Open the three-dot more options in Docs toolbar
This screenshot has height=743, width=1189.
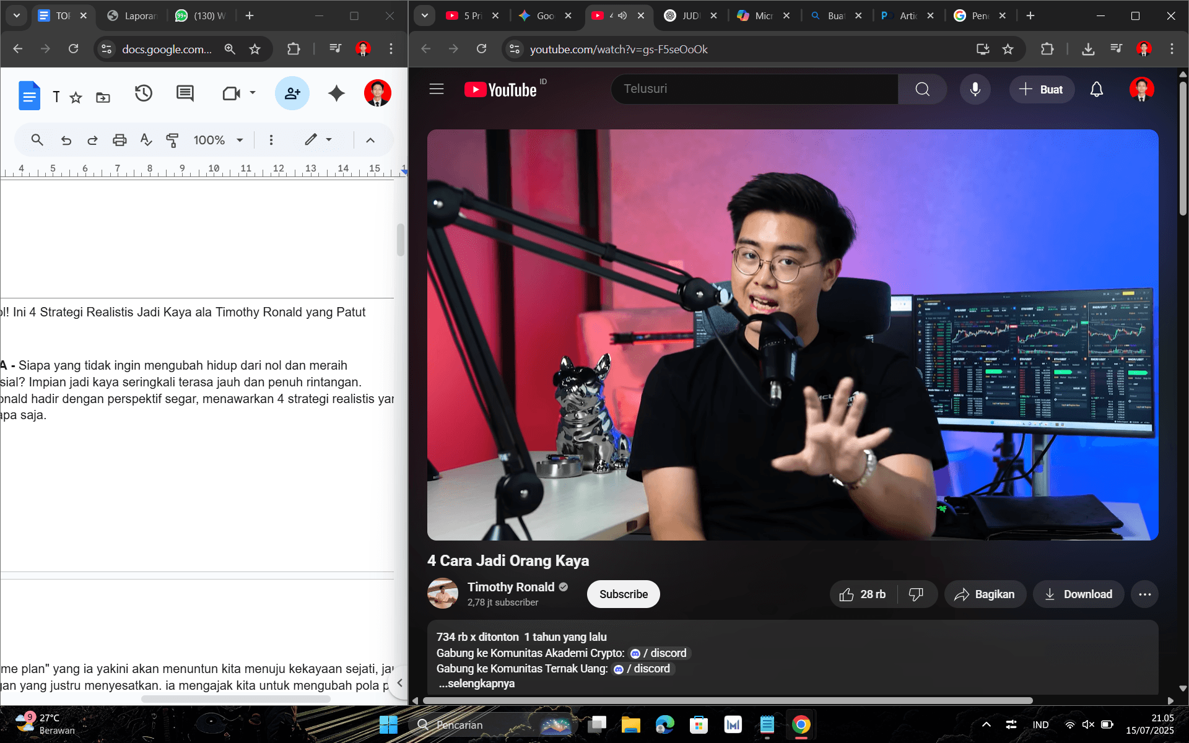(x=271, y=140)
